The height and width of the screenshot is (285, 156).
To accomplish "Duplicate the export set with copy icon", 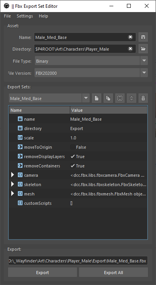I will tap(108, 99).
